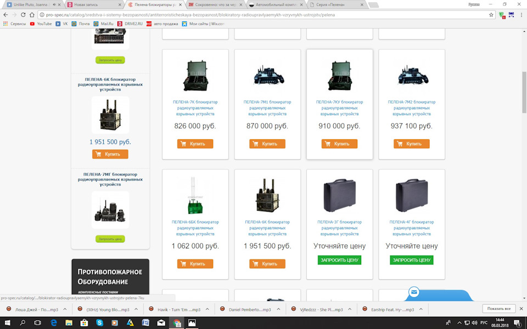This screenshot has height=329, width=527.
Task: Open ПЕЛЕНА-7КУ product title link
Action: coord(339,108)
